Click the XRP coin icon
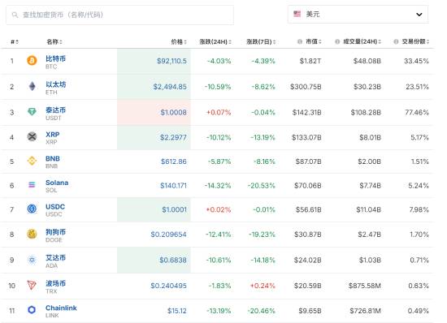The image size is (447, 323). pos(32,136)
